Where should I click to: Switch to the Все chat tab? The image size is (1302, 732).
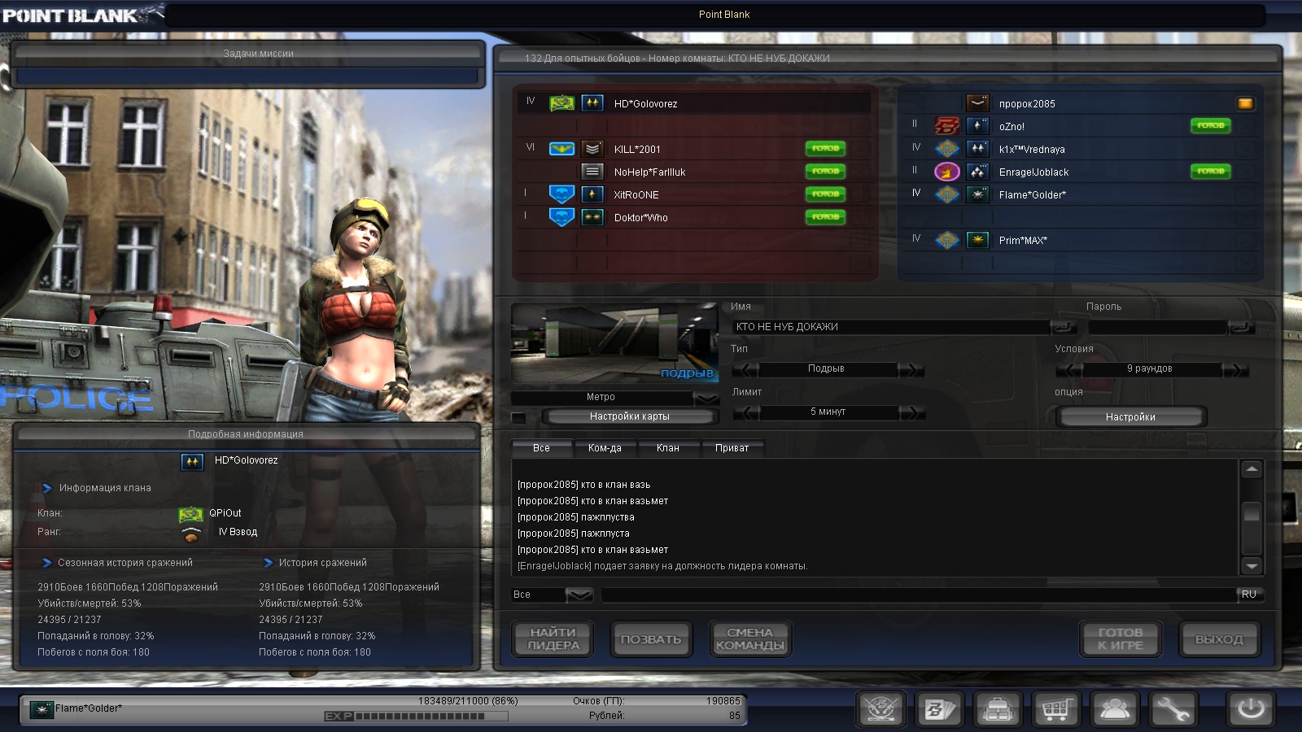(x=541, y=448)
